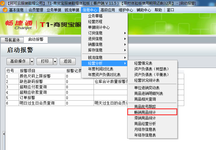
Task: Select 年度资产负债对比表 menu entry
Action: (104, 75)
